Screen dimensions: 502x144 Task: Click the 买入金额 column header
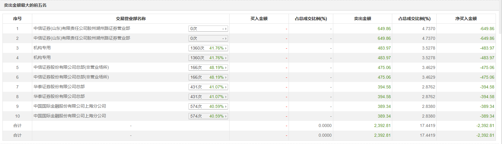click(x=259, y=19)
